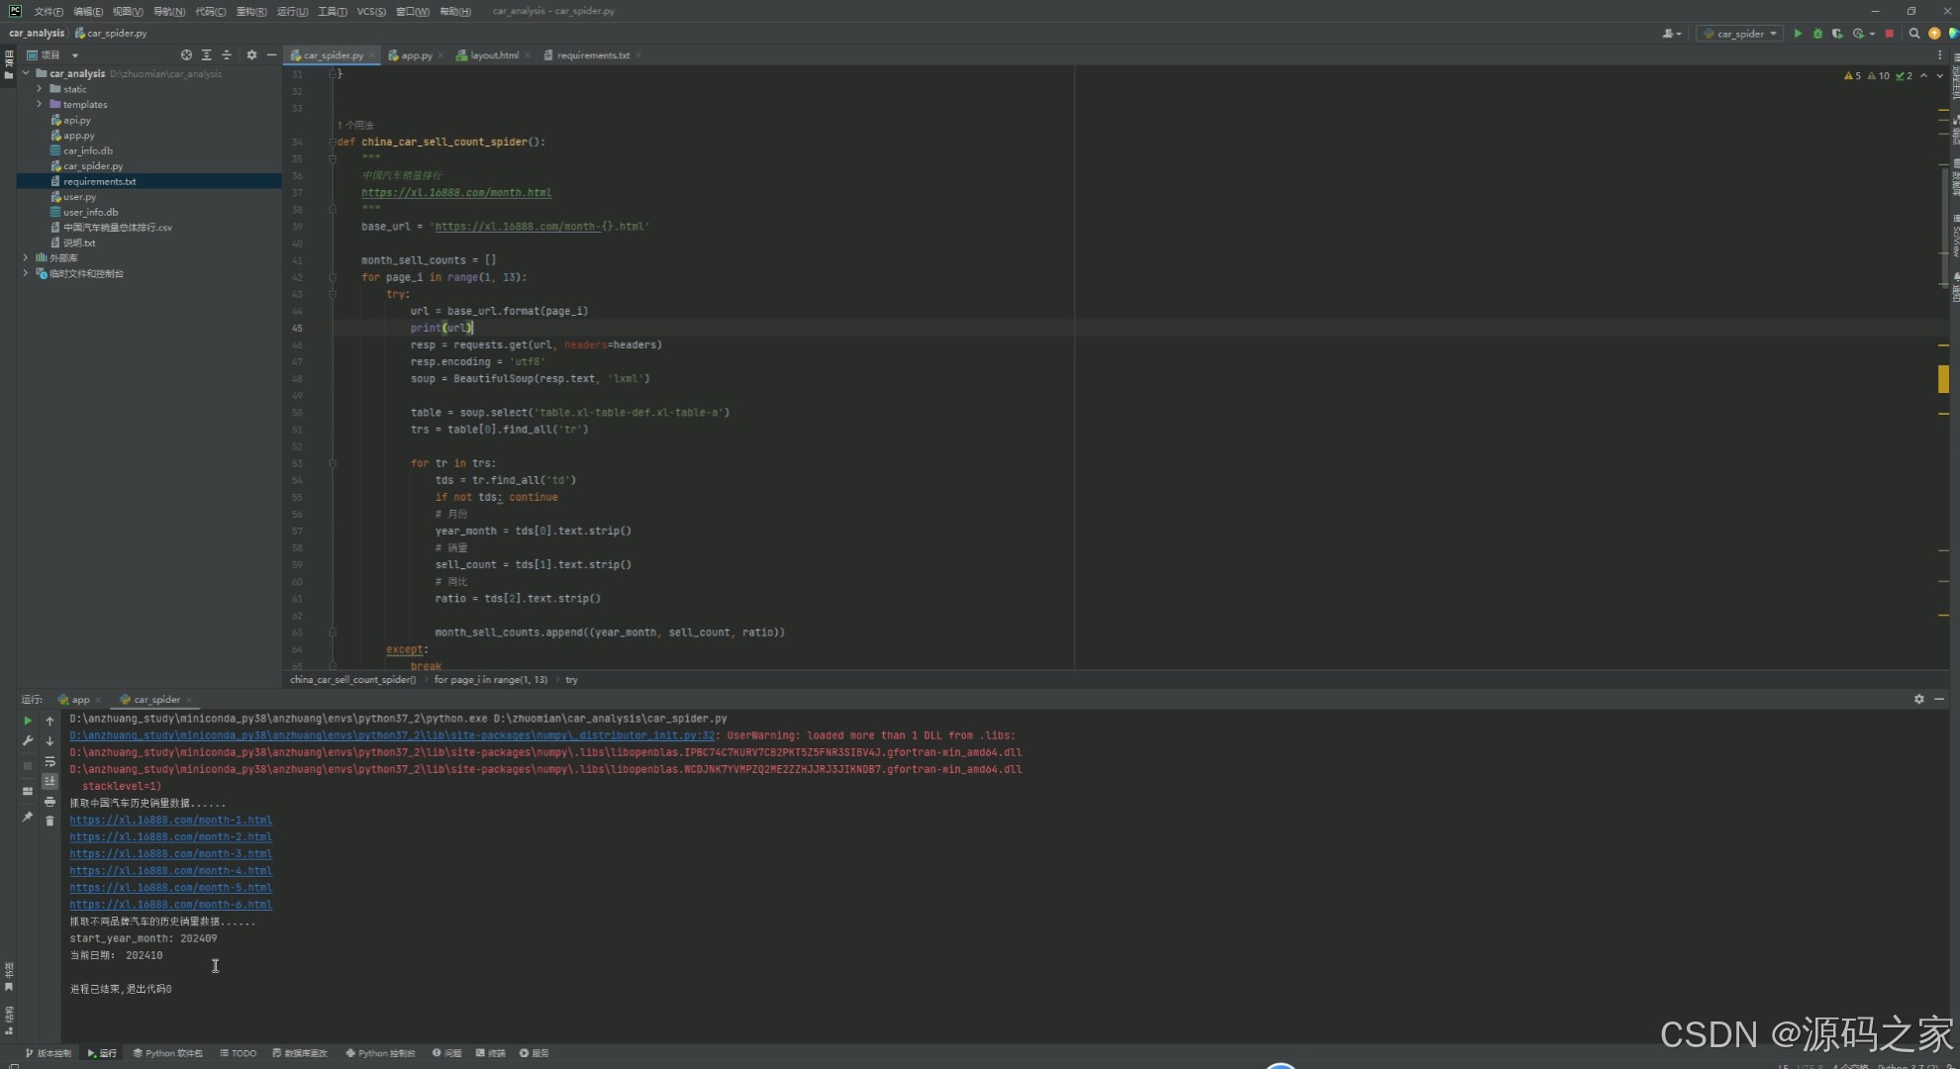Click the yellow warning marker on the error stripe

(1943, 378)
